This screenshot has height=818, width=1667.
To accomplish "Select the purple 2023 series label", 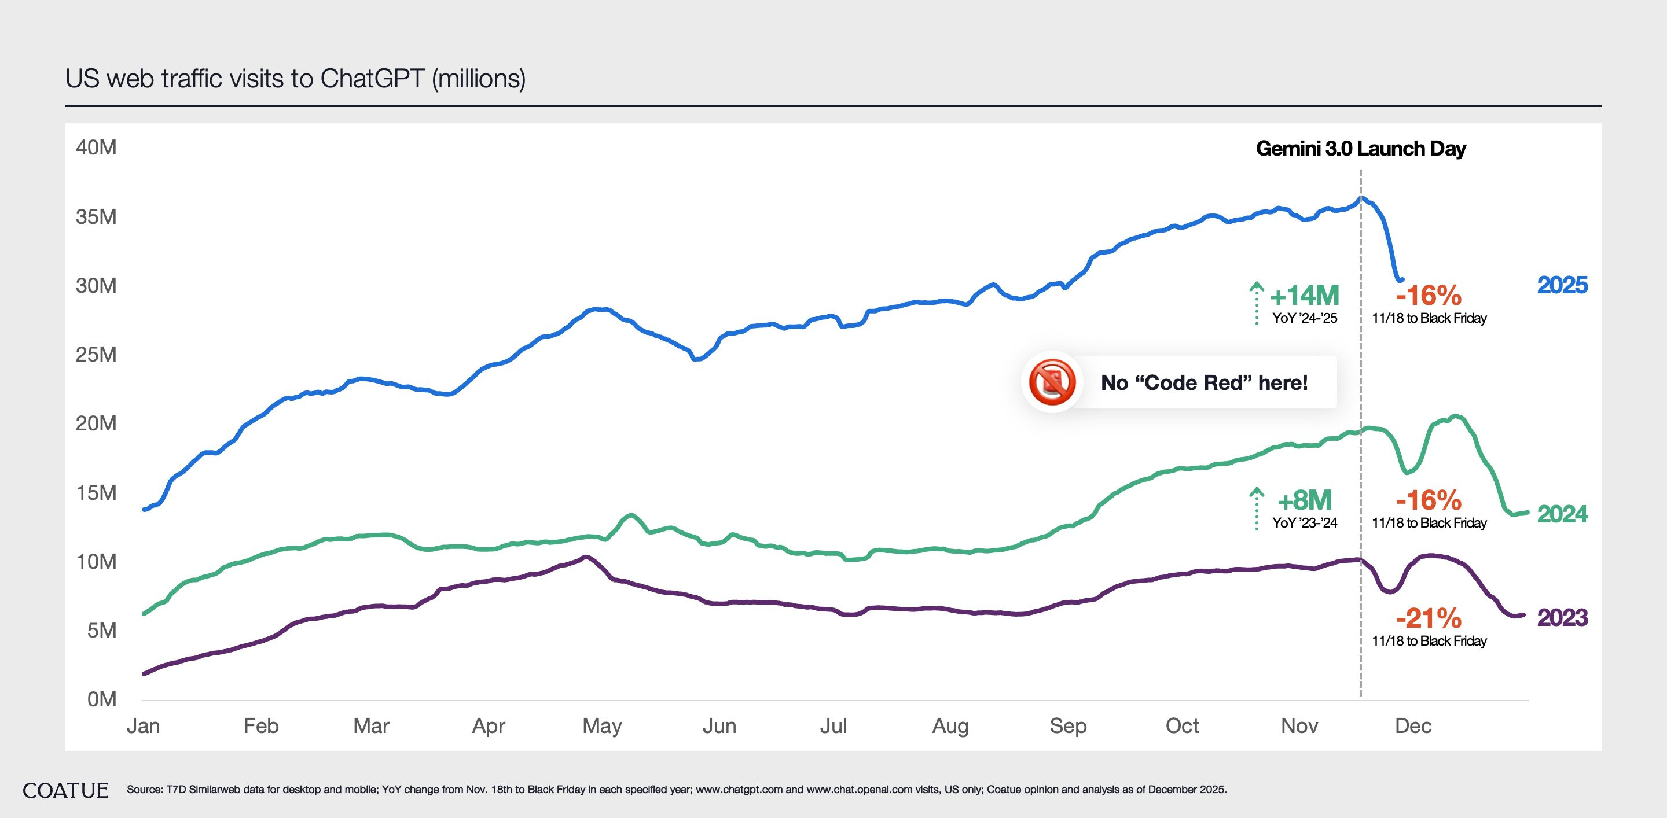I will coord(1562,617).
